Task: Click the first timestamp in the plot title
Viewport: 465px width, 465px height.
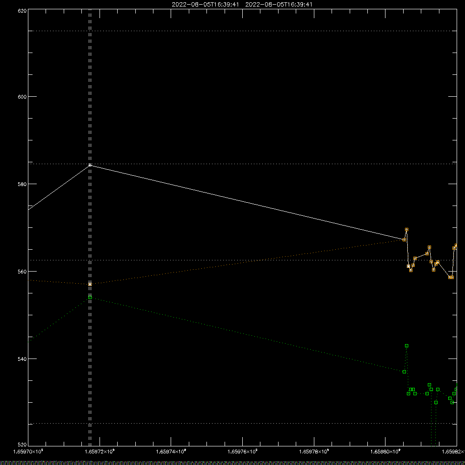Action: tap(205, 5)
